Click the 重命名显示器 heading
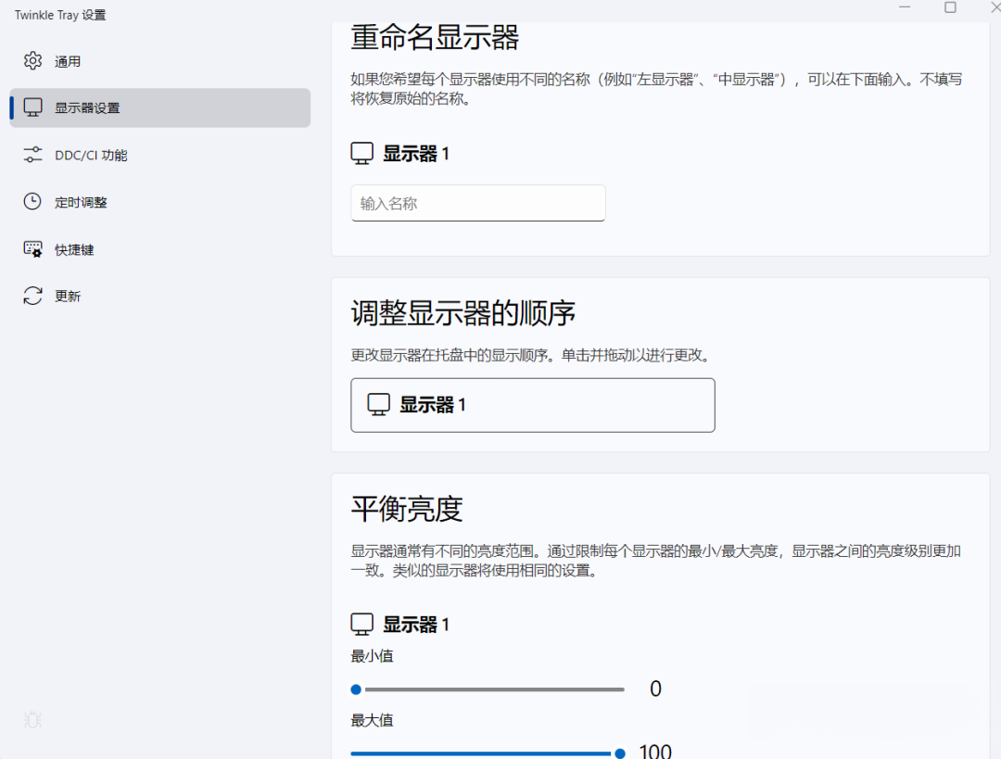 point(435,37)
